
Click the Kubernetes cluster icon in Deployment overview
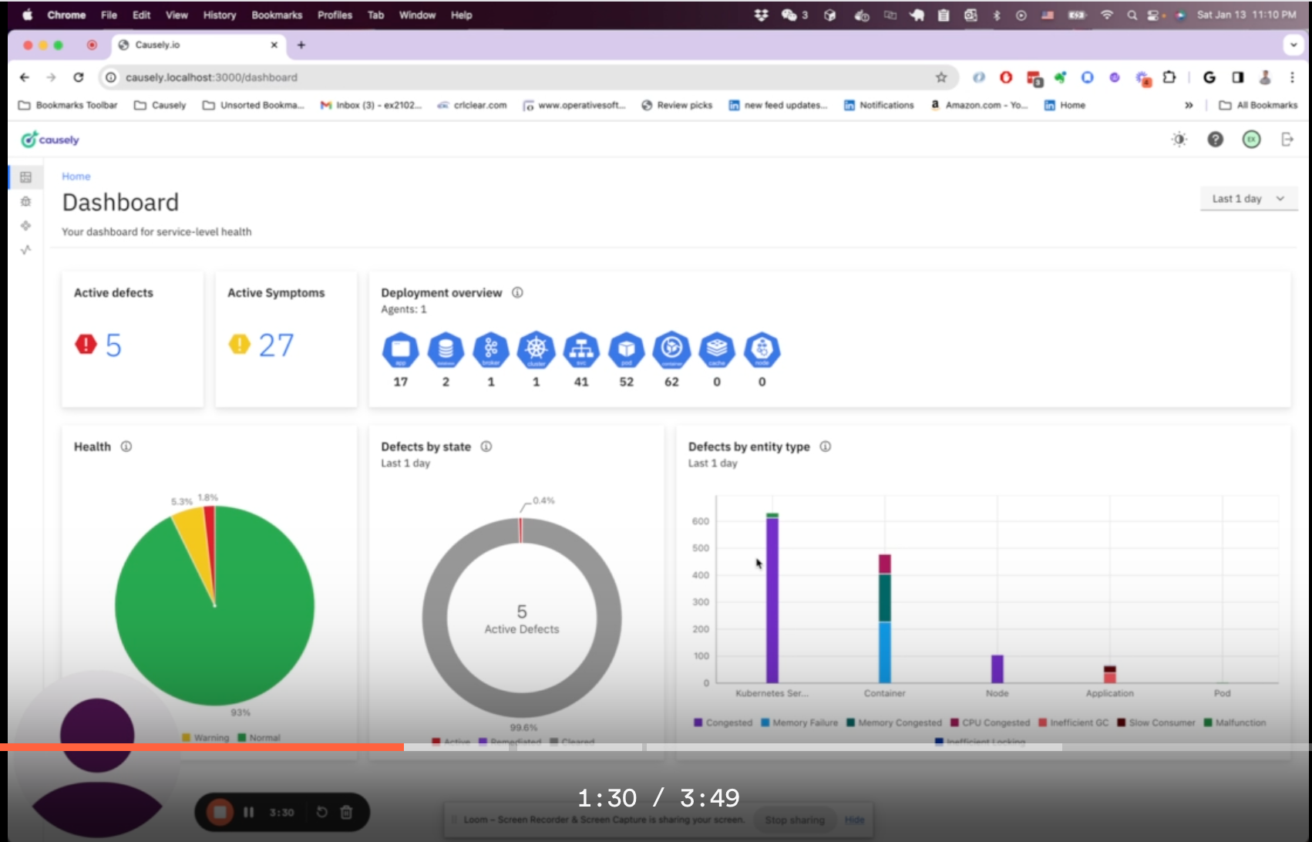click(x=536, y=350)
